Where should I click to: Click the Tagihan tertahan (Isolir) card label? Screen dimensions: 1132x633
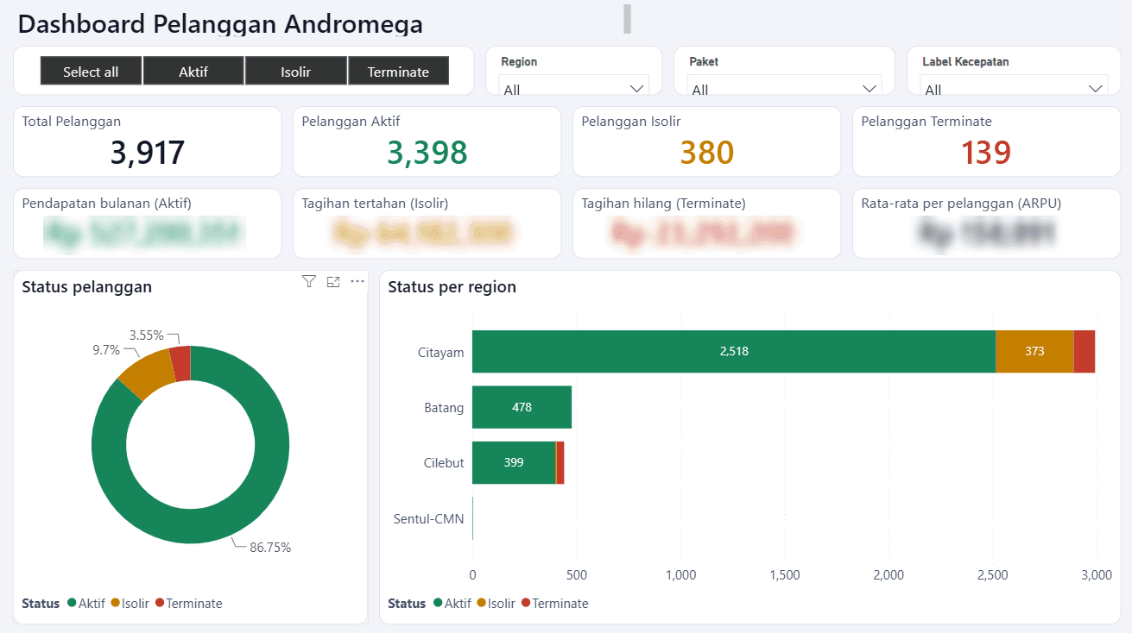tap(375, 204)
